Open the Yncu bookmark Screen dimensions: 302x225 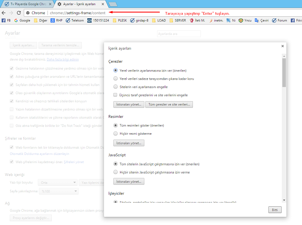coord(245,20)
